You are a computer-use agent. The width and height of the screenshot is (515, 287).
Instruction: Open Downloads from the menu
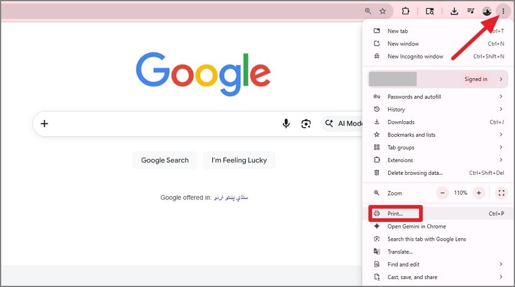(x=438, y=122)
